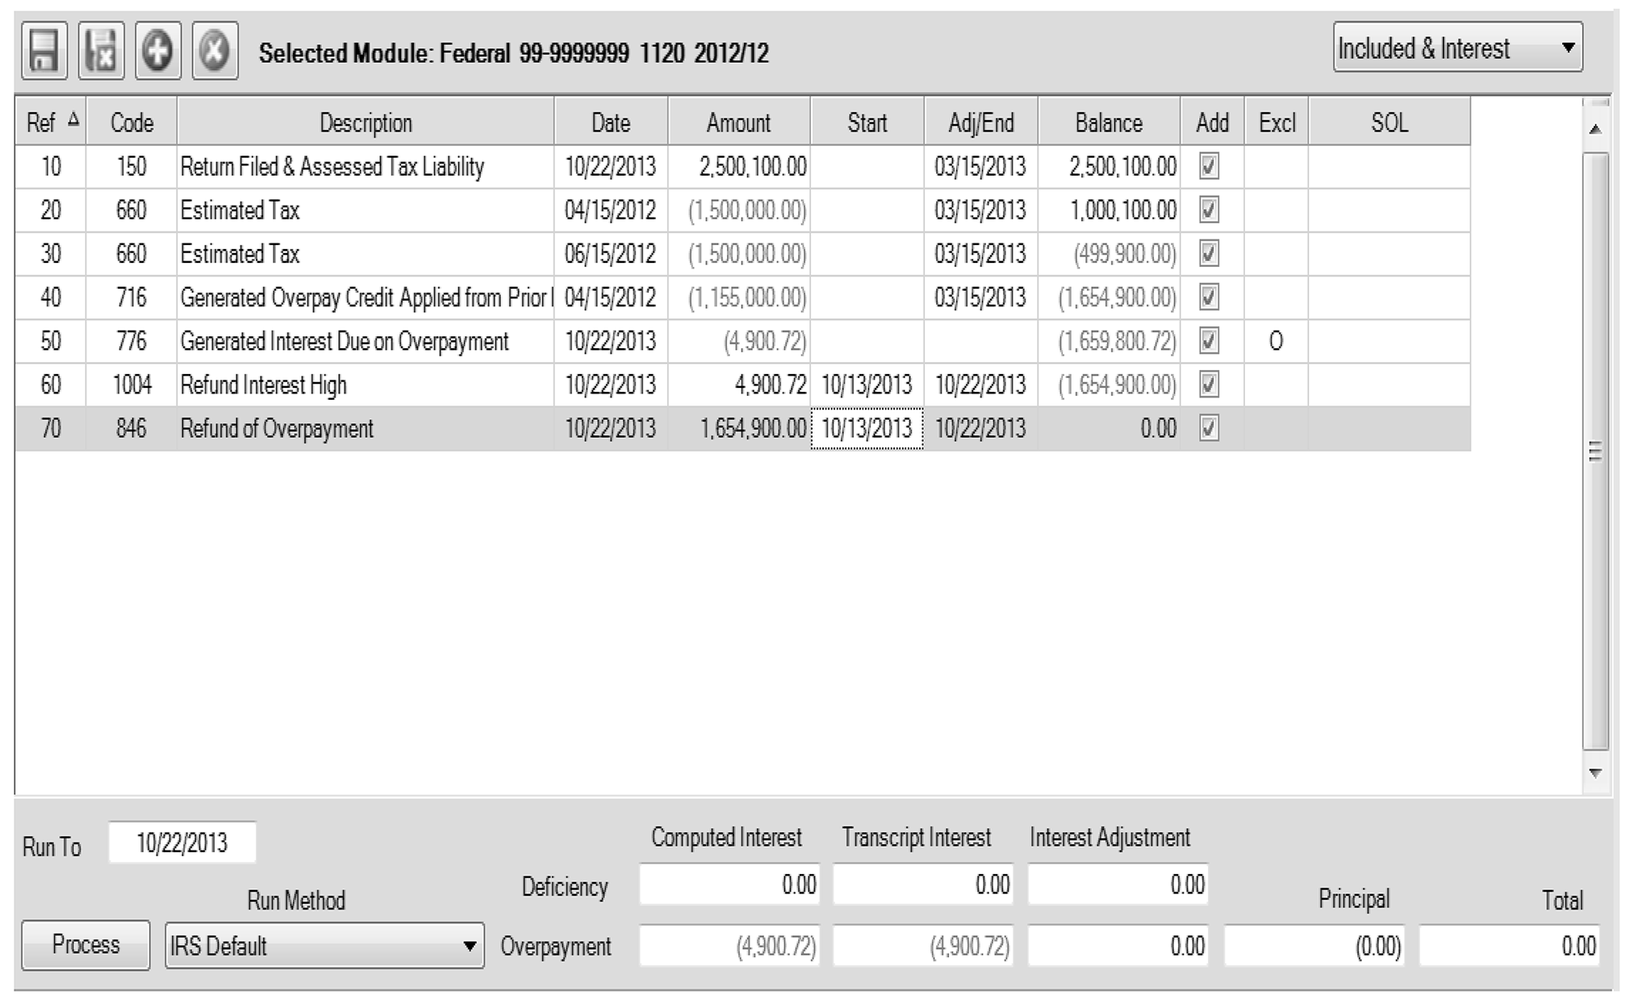Sort by the Description column header
Image resolution: width=1634 pixels, height=1007 pixels.
tap(366, 123)
